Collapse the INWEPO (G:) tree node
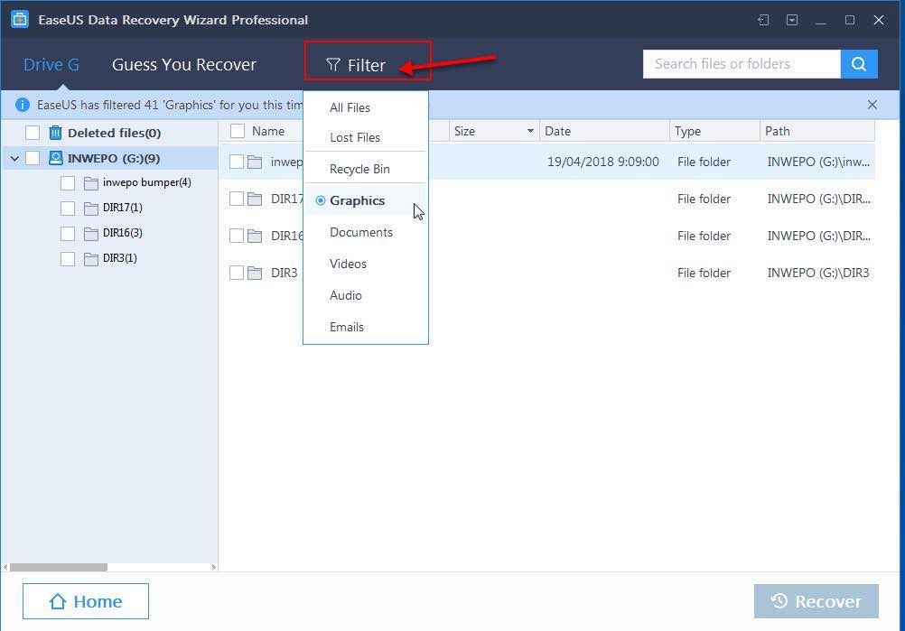 15,158
